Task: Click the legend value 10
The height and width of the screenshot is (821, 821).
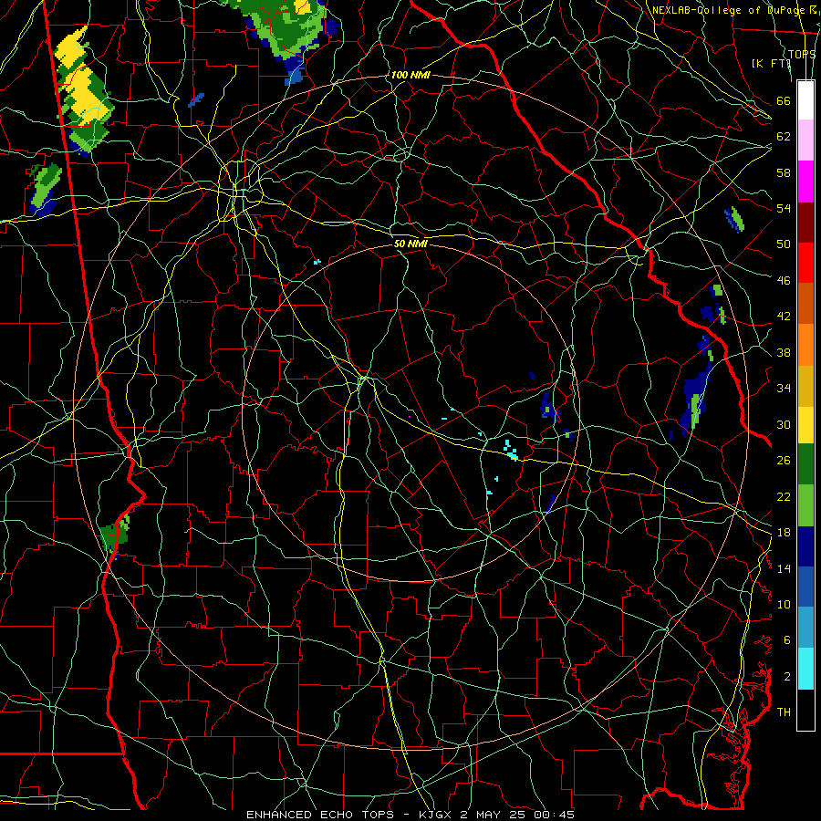Action: click(784, 604)
